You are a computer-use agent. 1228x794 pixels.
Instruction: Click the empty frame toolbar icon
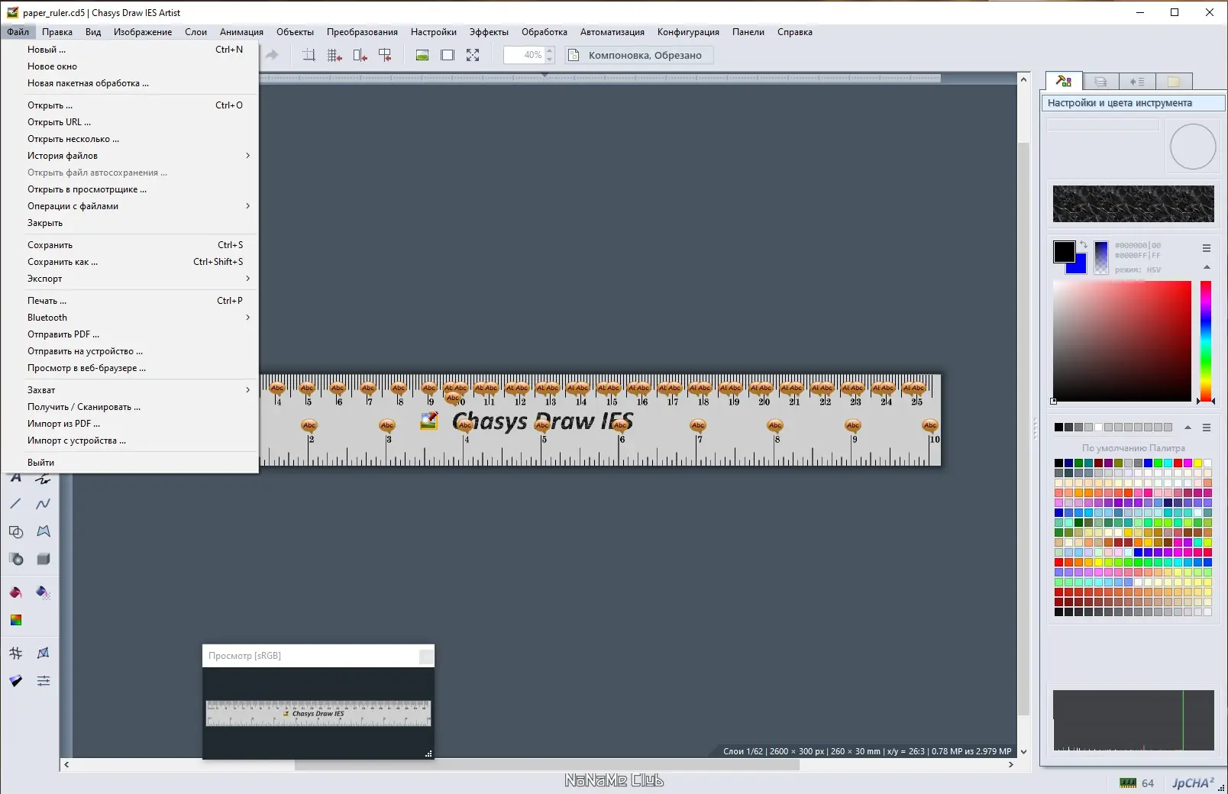click(448, 55)
